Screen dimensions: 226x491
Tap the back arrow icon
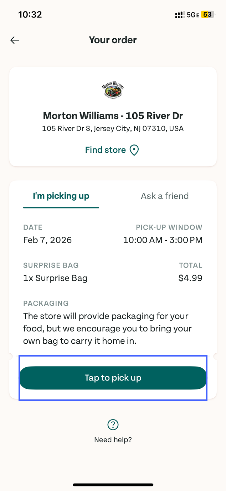15,40
